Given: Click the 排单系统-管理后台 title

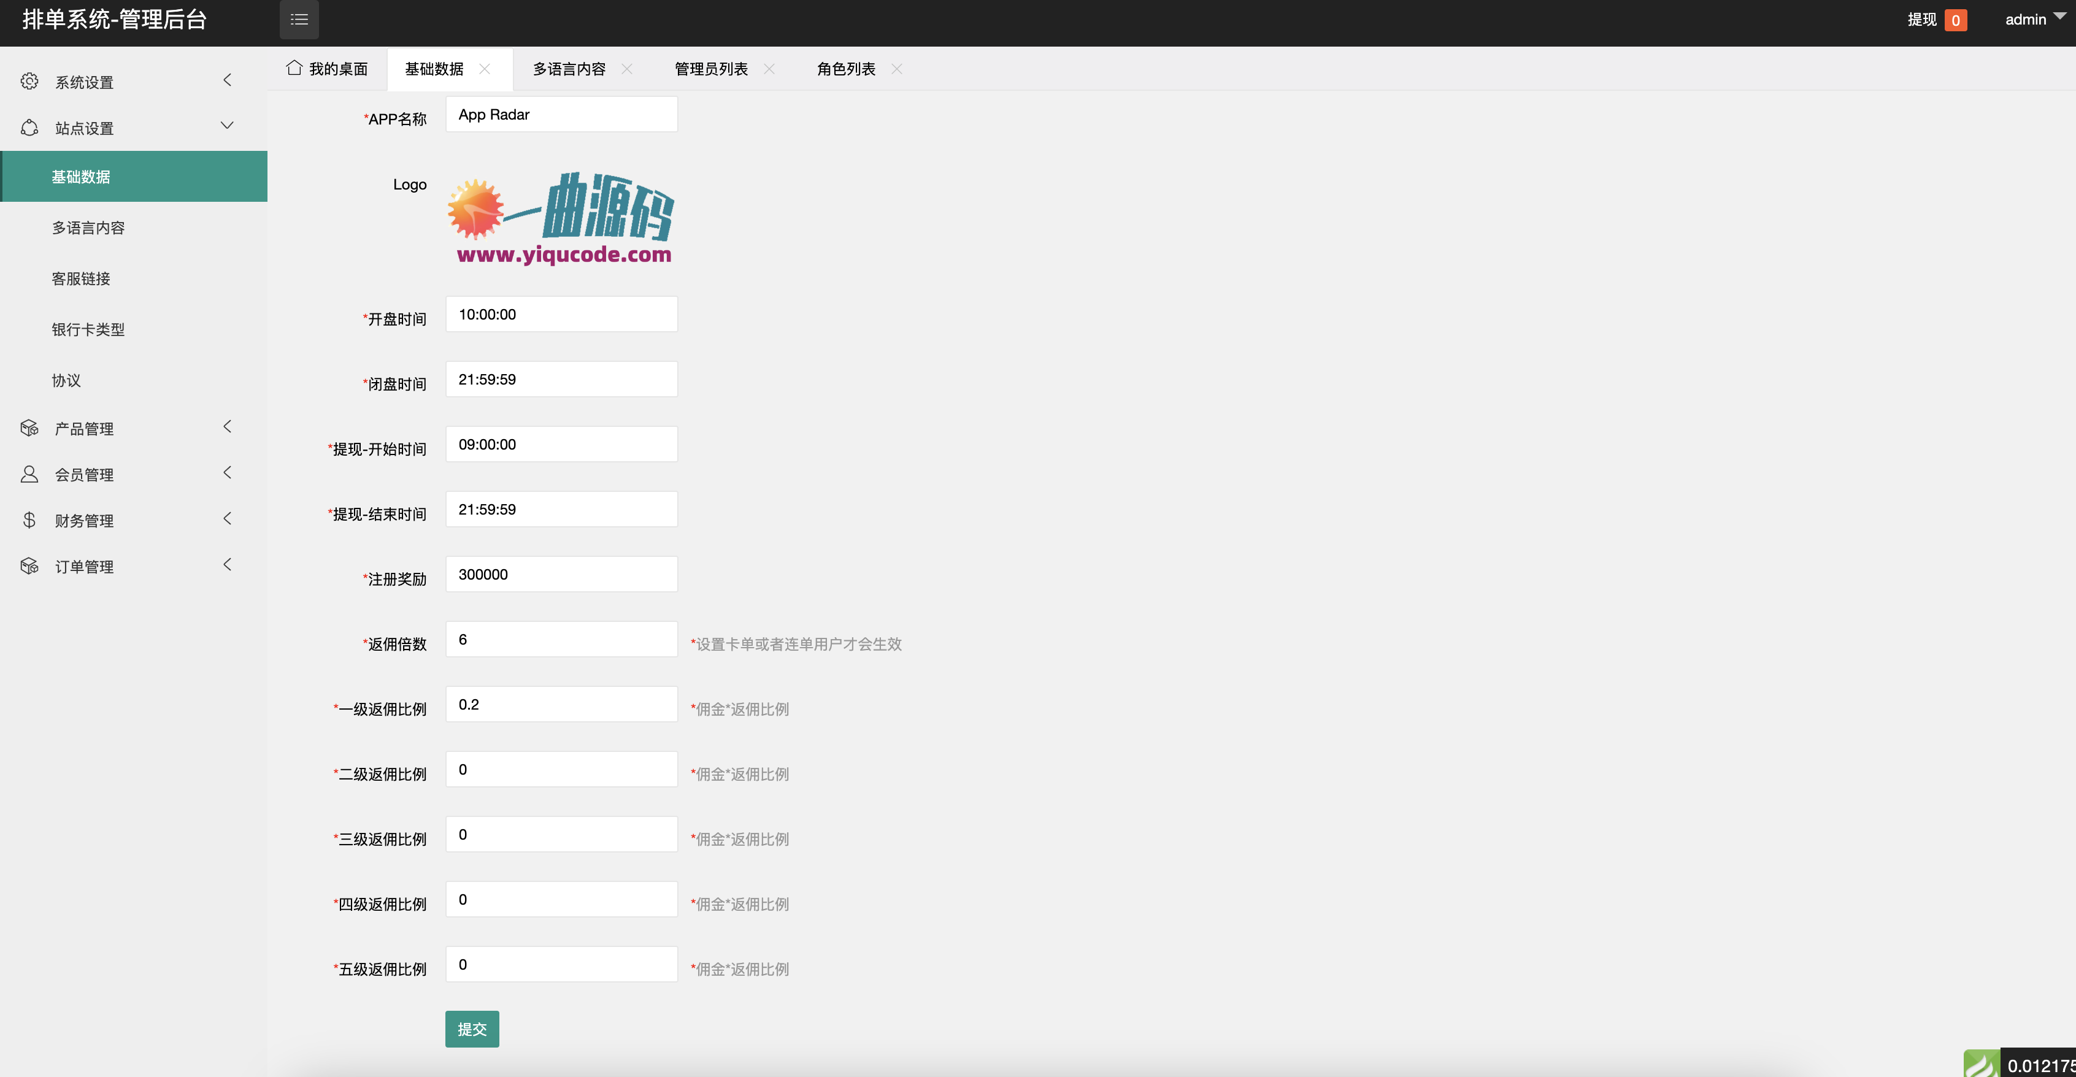Looking at the screenshot, I should [115, 20].
